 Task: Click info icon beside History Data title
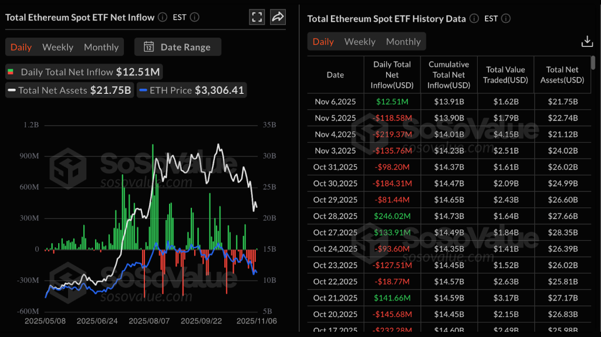point(474,19)
